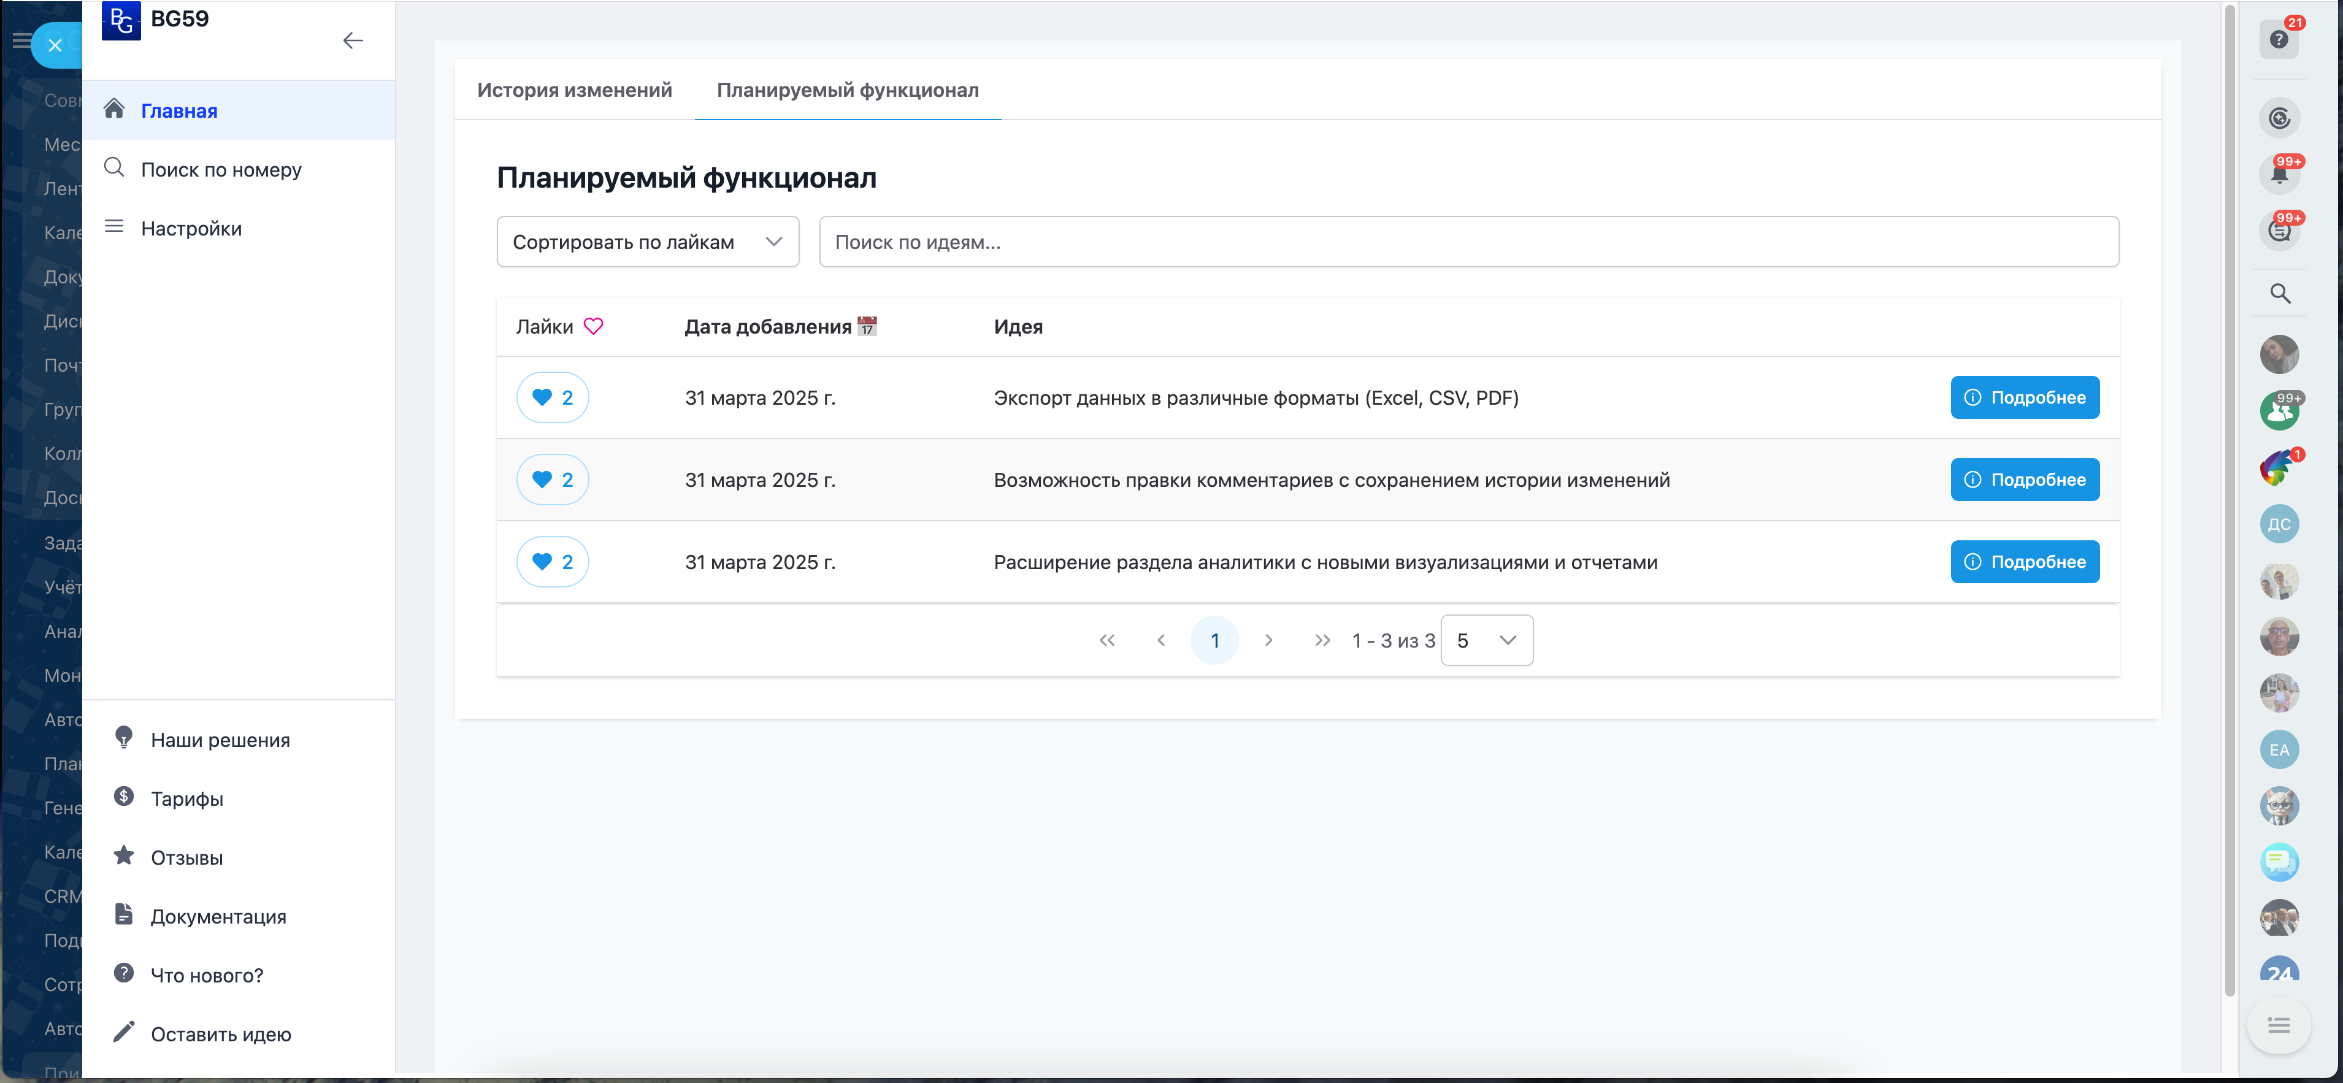Open the Сортировать по лайкам dropdown
This screenshot has height=1083, width=2343.
coord(648,242)
